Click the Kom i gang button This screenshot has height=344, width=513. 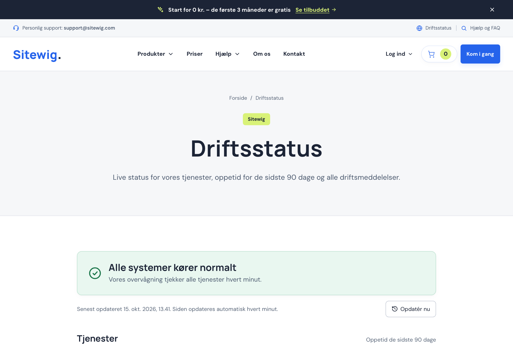480,54
